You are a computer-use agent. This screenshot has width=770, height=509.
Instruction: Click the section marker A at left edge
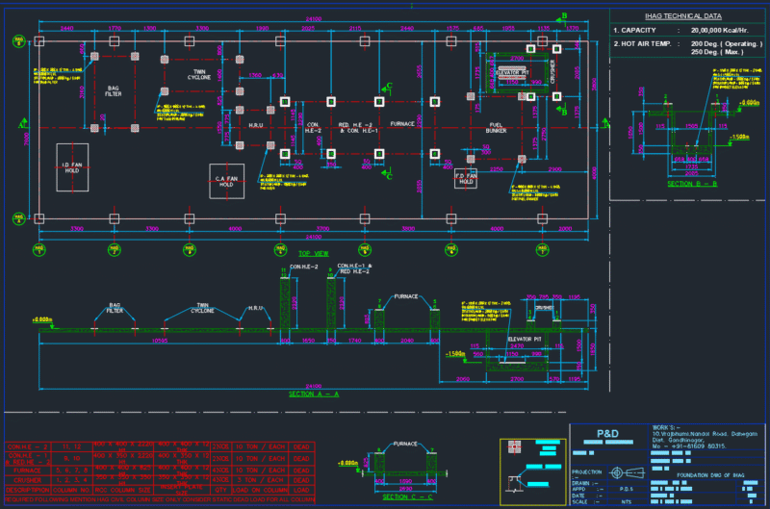(22, 123)
